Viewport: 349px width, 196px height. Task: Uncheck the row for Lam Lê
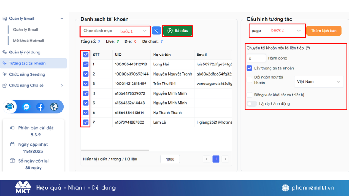[86, 122]
